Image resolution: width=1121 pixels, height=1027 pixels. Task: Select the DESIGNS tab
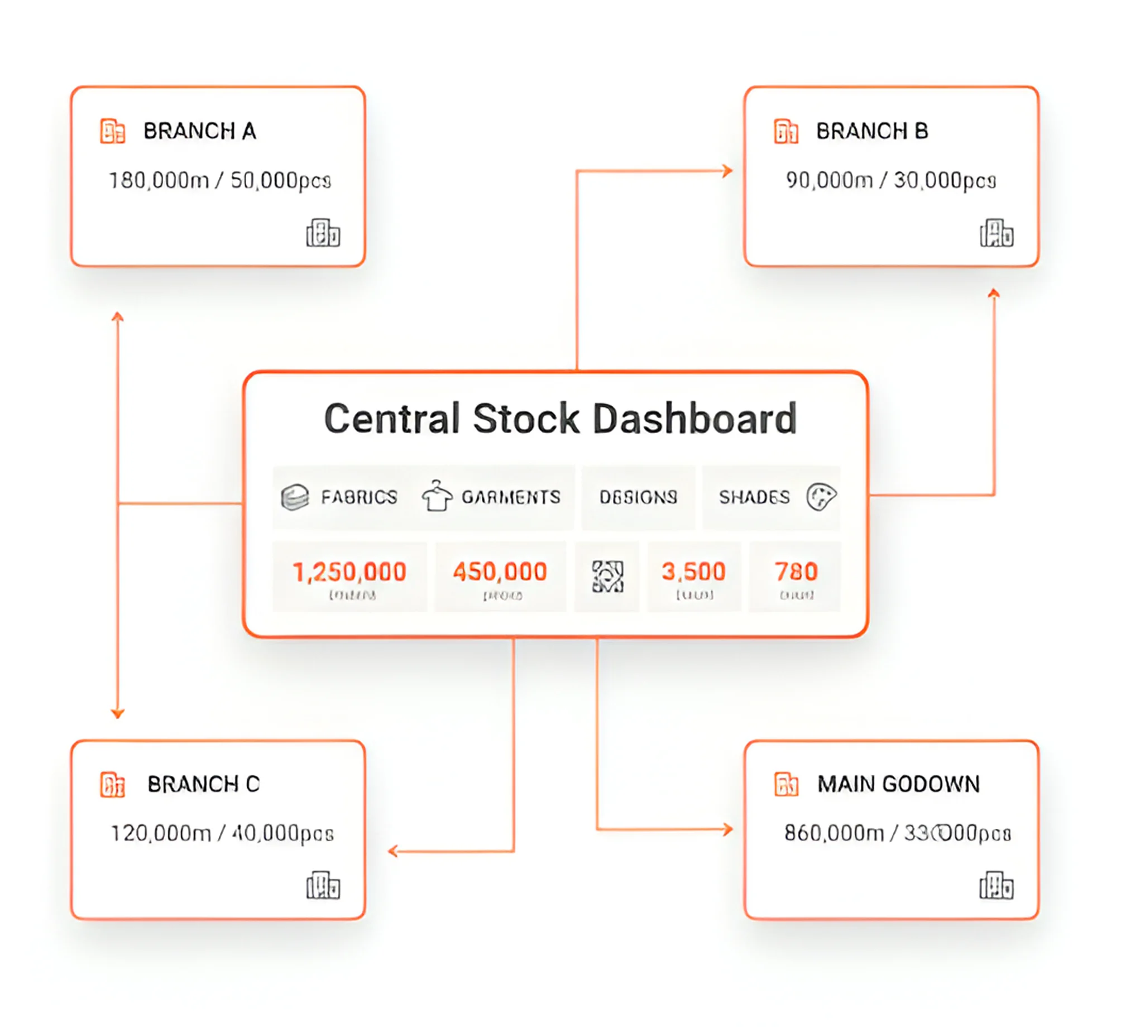(x=638, y=497)
